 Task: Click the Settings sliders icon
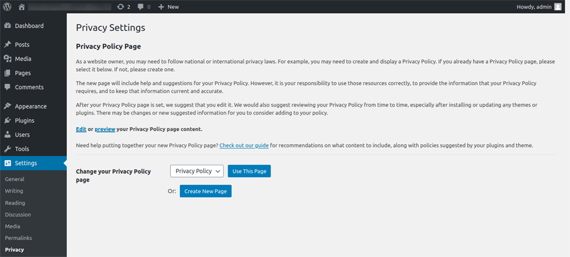coord(7,163)
